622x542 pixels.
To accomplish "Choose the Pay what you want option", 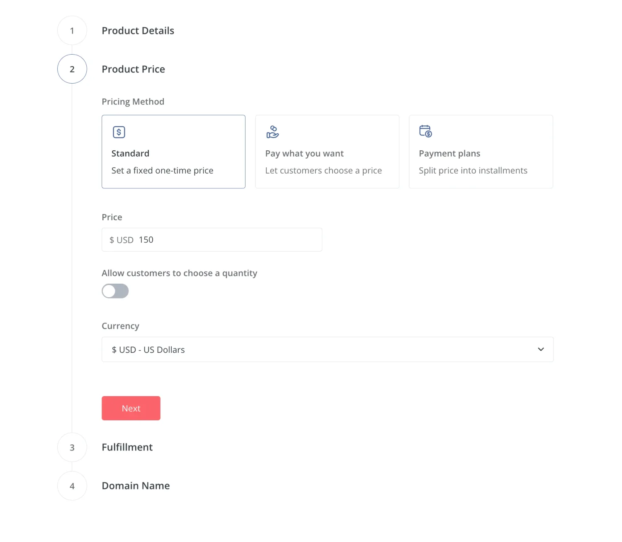I will 327,152.
